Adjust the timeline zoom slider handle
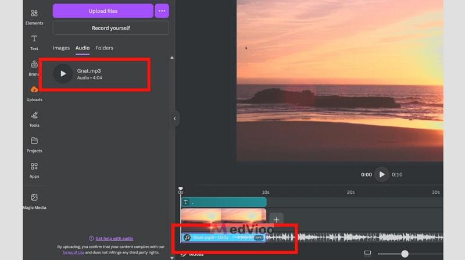Screen dimensions: 465x260 point(405,254)
